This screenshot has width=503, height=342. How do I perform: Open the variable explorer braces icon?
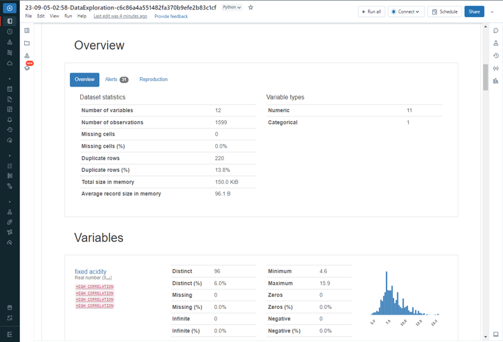pos(496,68)
